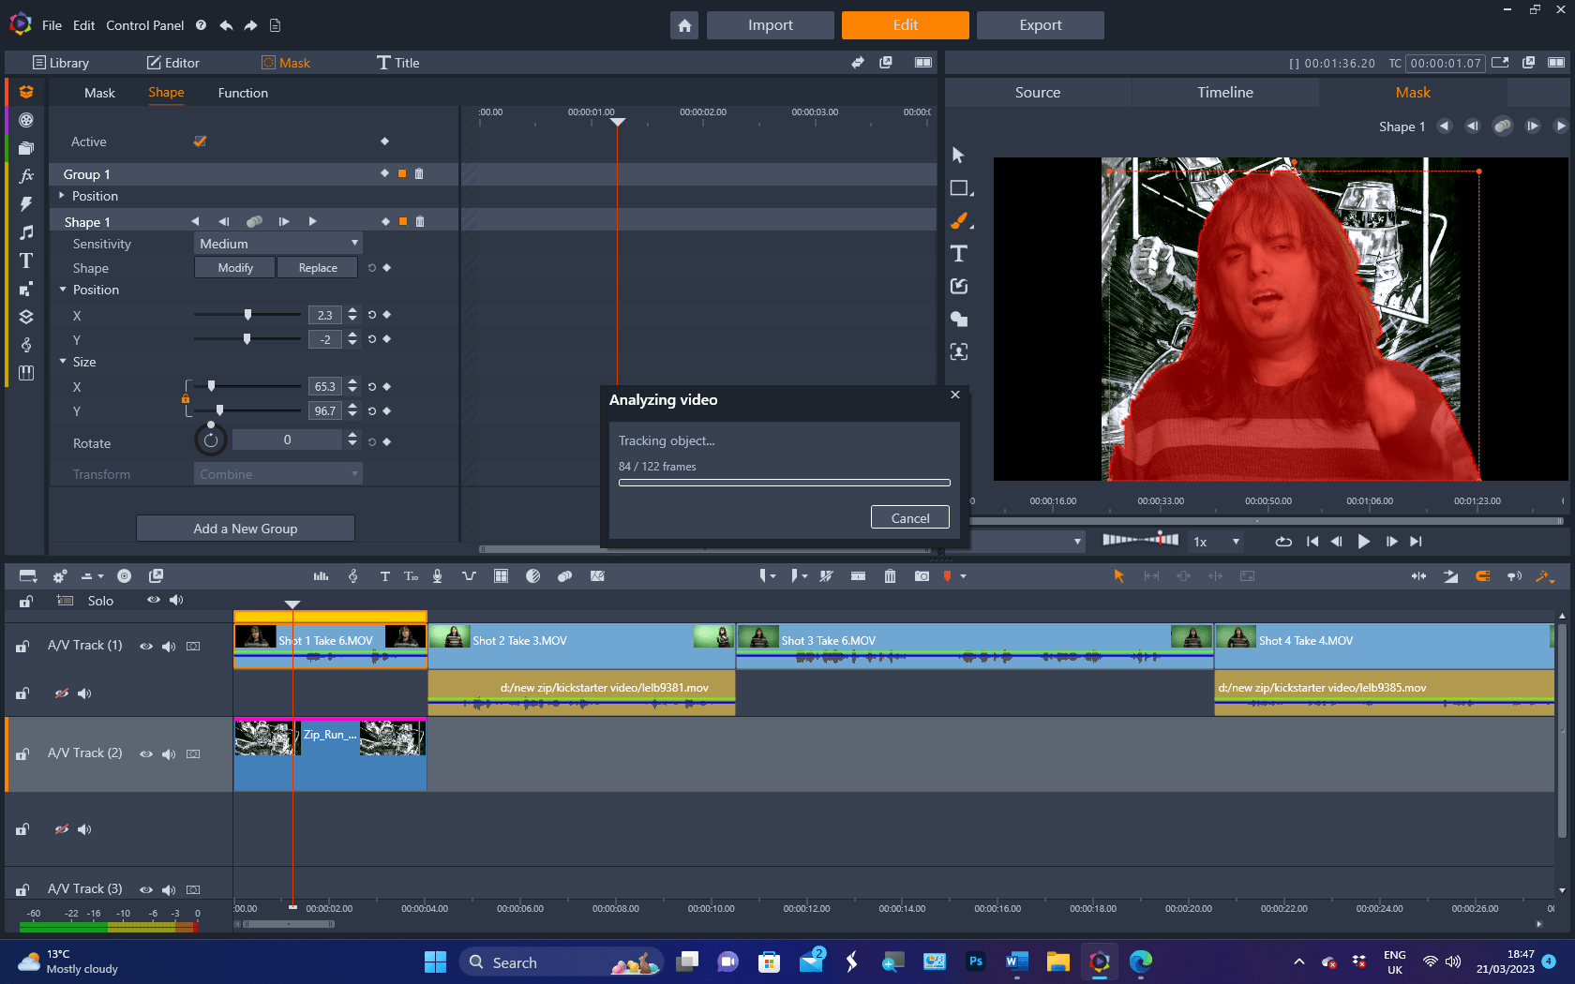
Task: Choose the Rectangle shape mask tool
Action: [959, 187]
